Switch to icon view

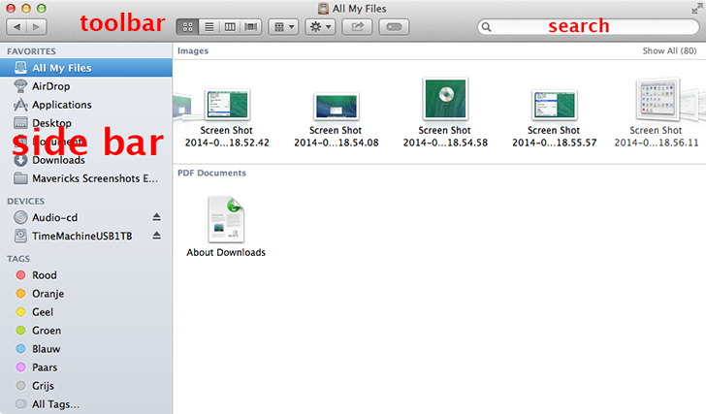[x=188, y=27]
